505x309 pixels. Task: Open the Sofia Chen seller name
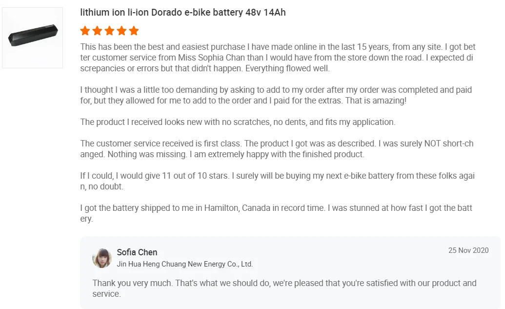[137, 252]
